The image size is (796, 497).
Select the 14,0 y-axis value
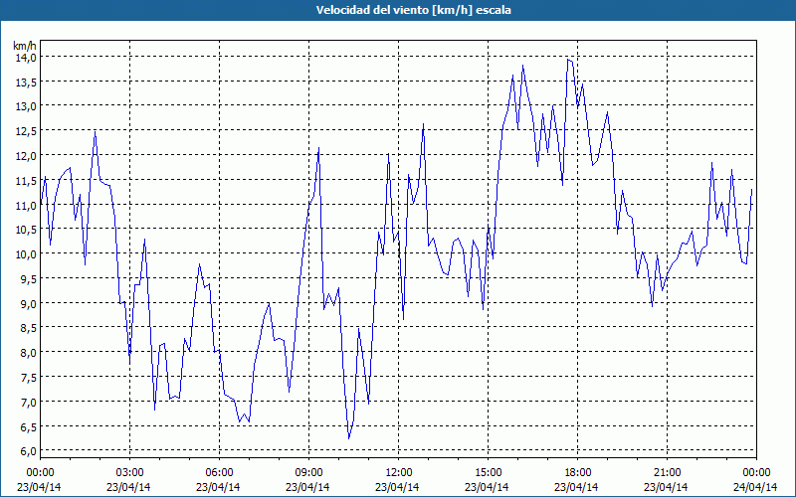(25, 57)
